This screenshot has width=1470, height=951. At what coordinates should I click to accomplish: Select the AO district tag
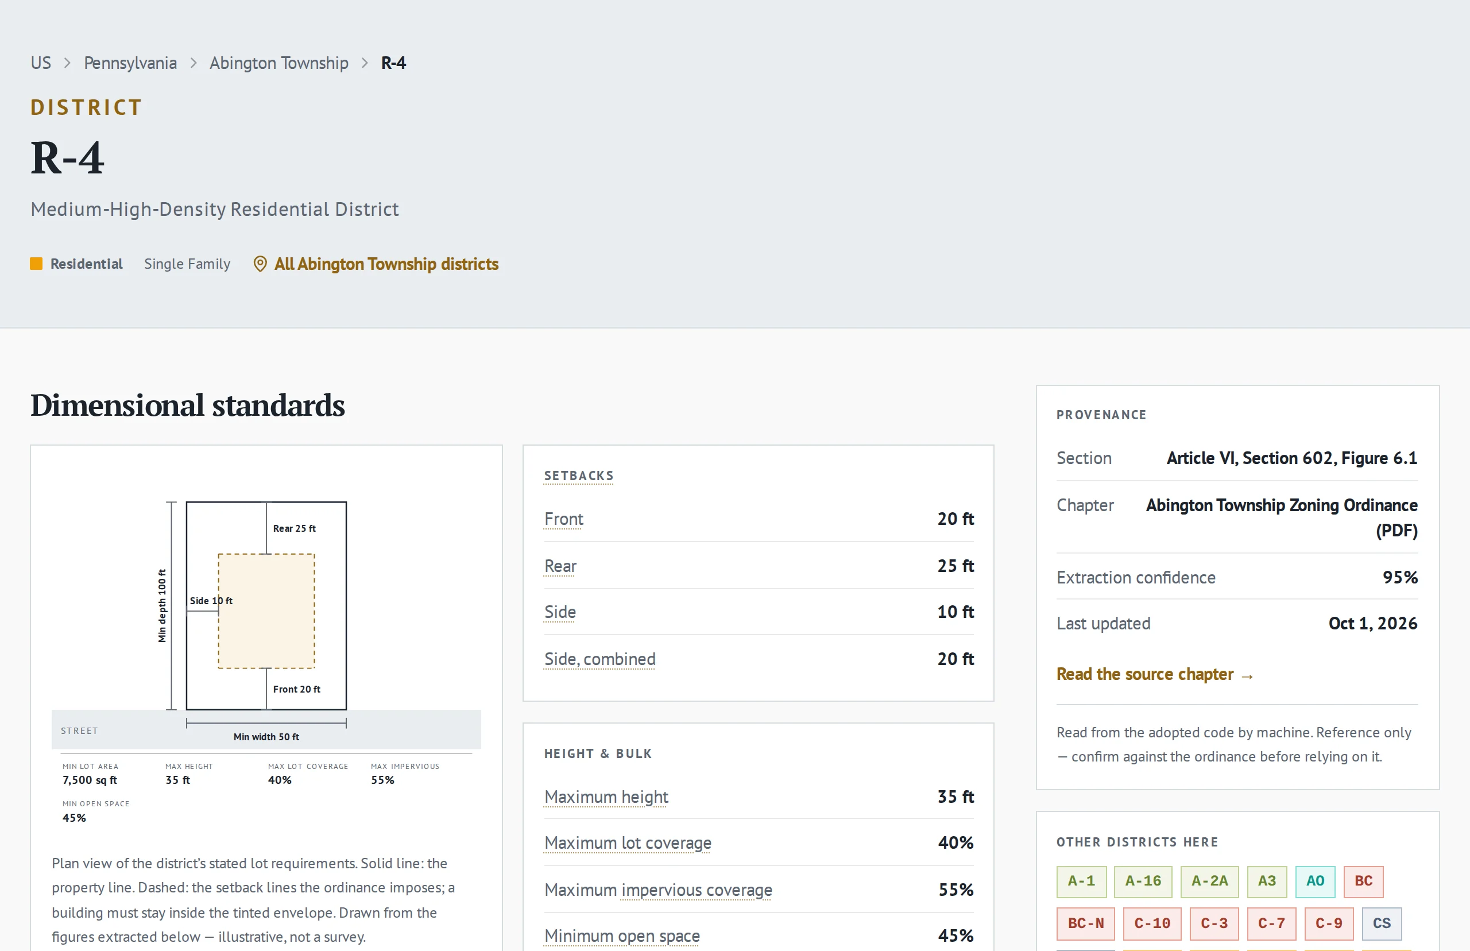[1315, 881]
